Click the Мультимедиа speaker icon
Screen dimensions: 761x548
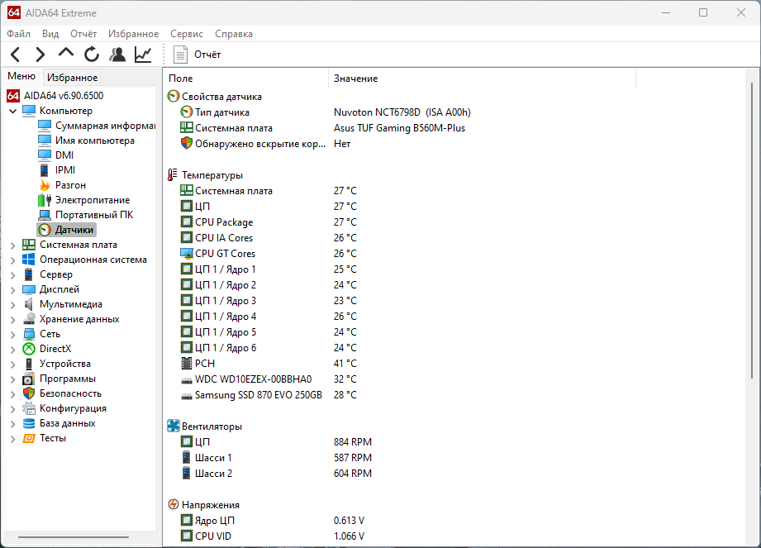coord(29,304)
